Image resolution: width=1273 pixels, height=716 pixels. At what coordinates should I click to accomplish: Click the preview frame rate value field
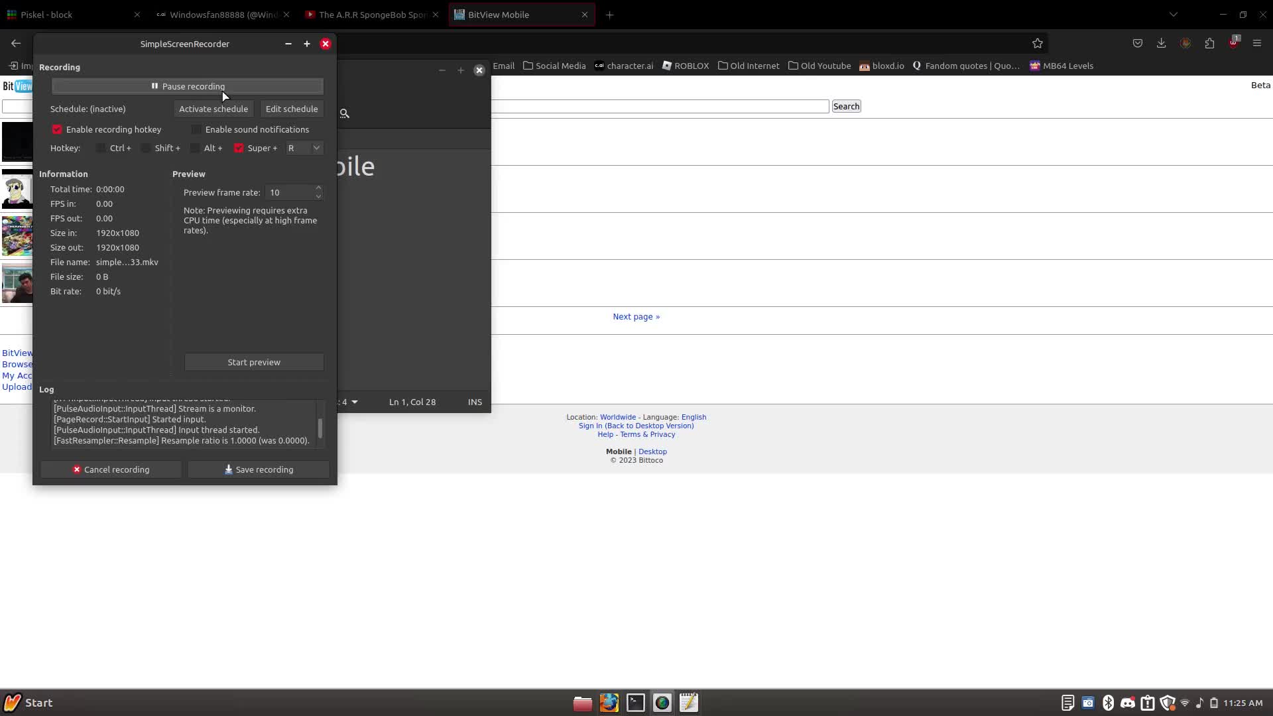click(289, 192)
